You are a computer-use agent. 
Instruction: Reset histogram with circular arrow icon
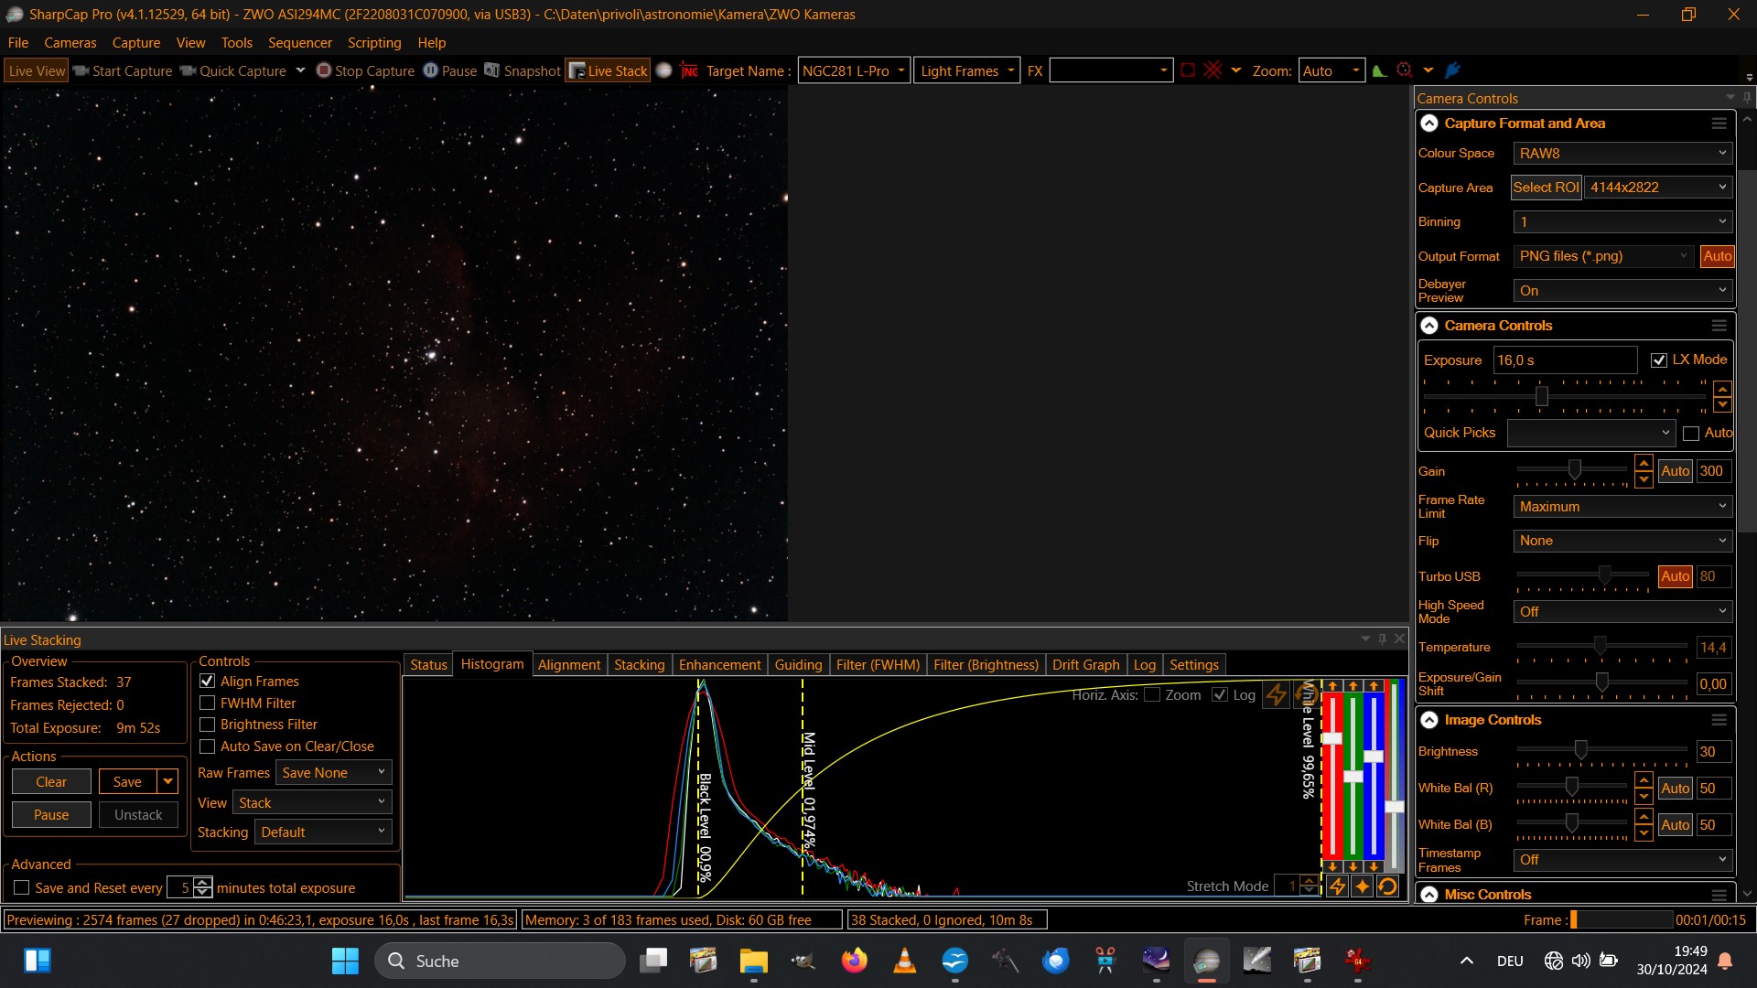pyautogui.click(x=1387, y=886)
